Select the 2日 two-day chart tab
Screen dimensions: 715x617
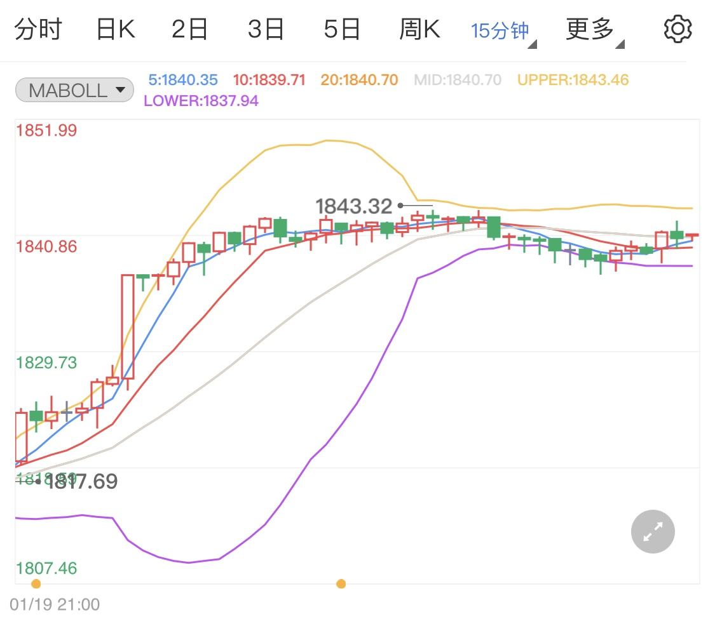(188, 28)
